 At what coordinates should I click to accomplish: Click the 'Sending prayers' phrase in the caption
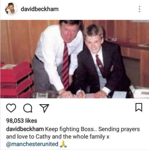click(x=119, y=129)
